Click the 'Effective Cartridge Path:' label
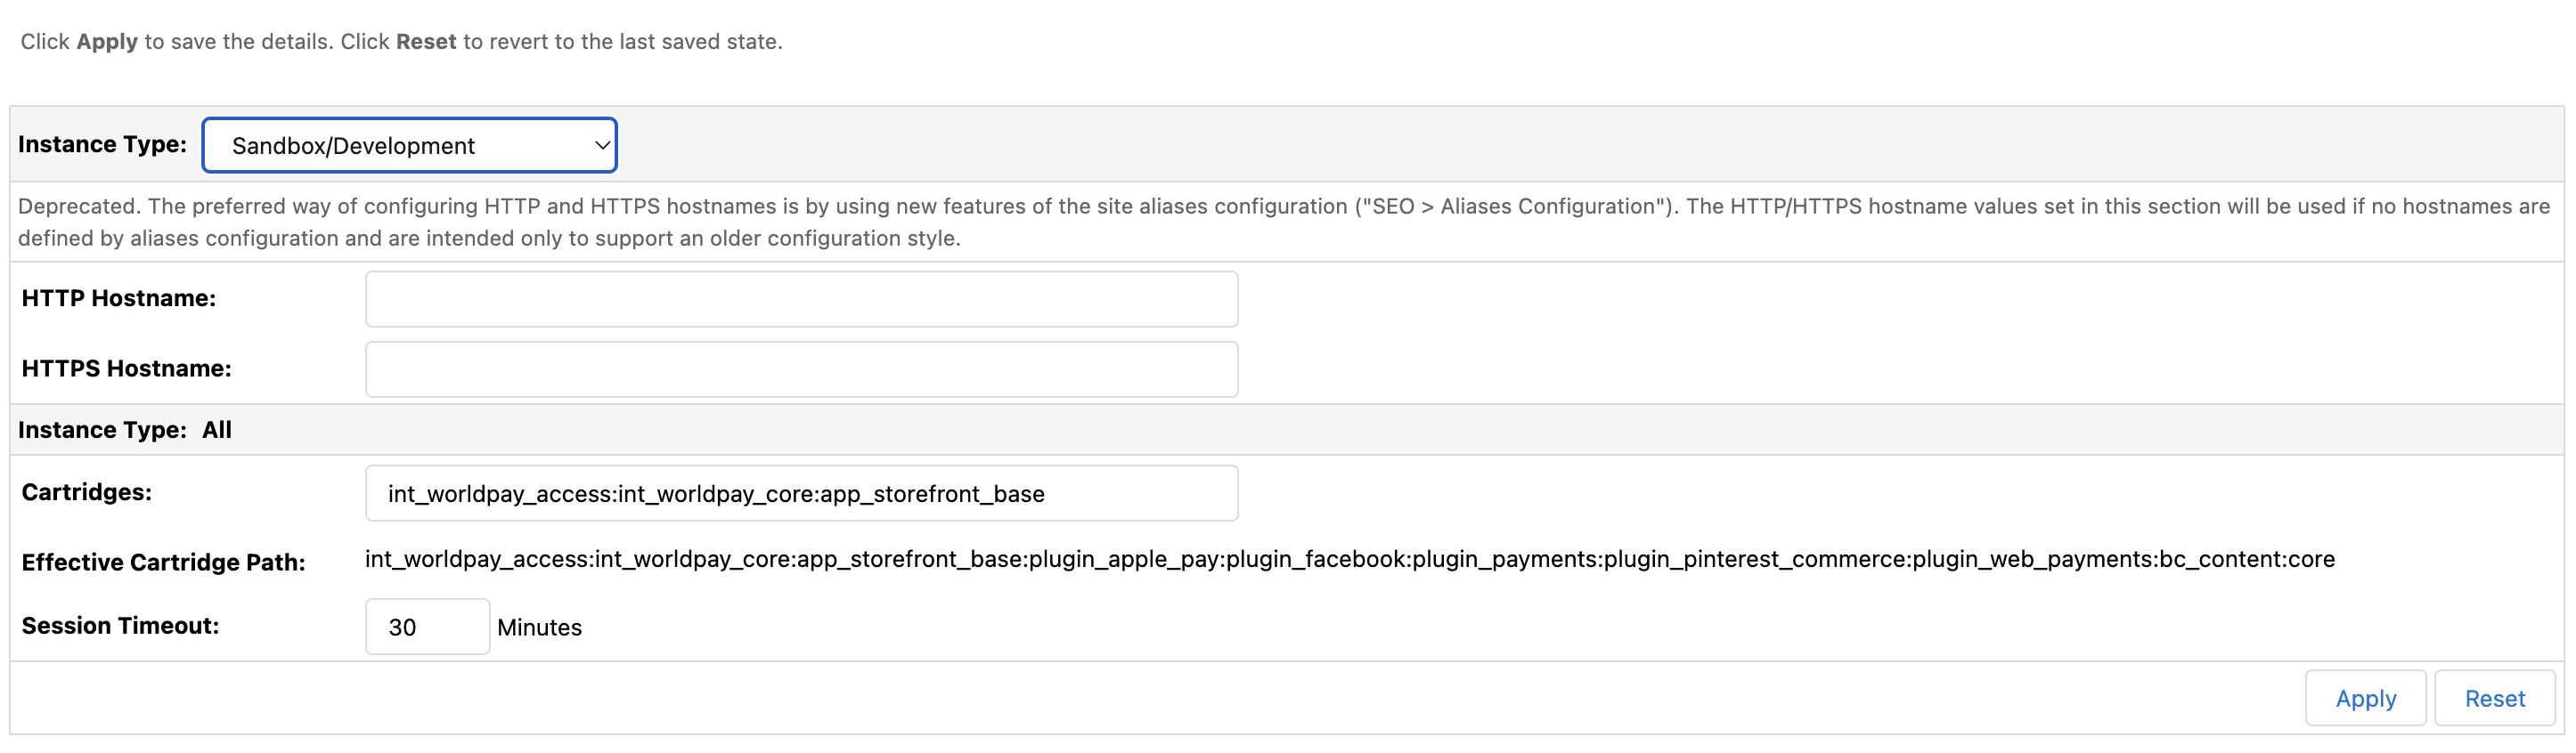Screen dimensions: 2576x753 pyautogui.click(x=163, y=563)
